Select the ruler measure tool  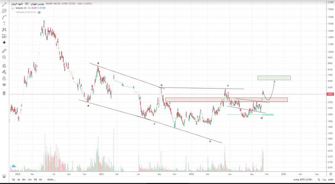[x=4, y=51]
